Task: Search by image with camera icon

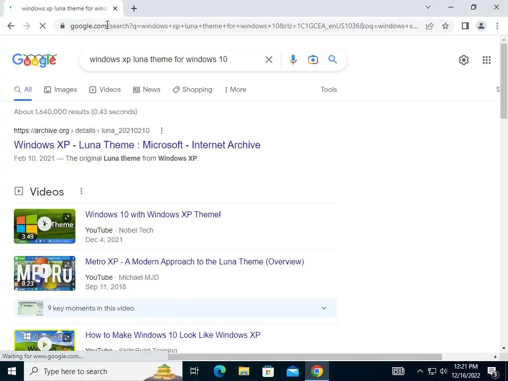Action: coord(313,60)
